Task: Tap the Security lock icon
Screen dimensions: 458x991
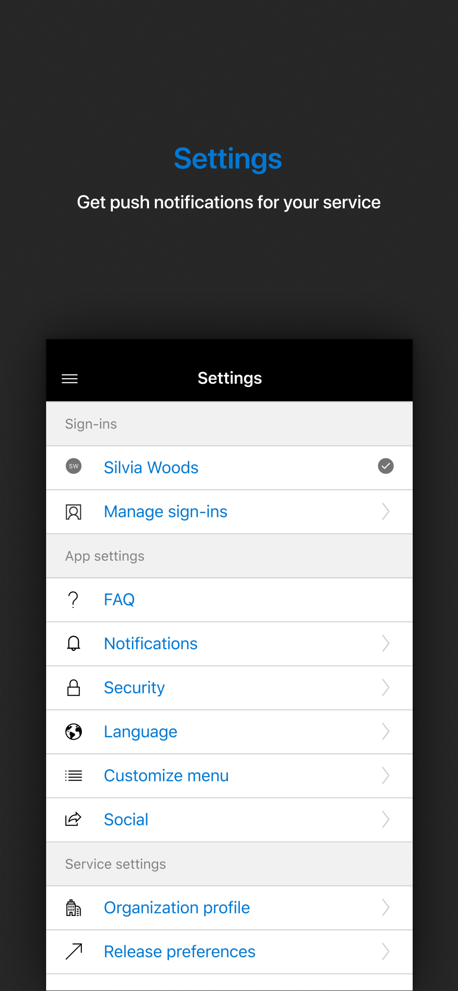Action: [x=73, y=688]
